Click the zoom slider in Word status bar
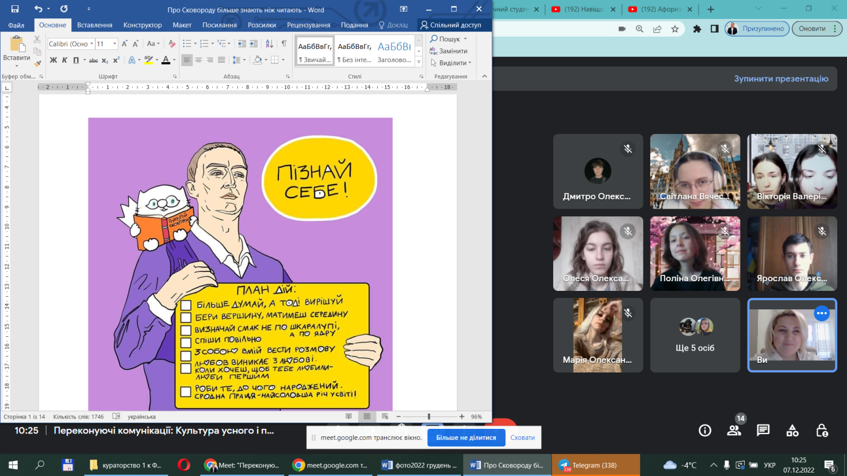Image resolution: width=847 pixels, height=476 pixels. [429, 417]
